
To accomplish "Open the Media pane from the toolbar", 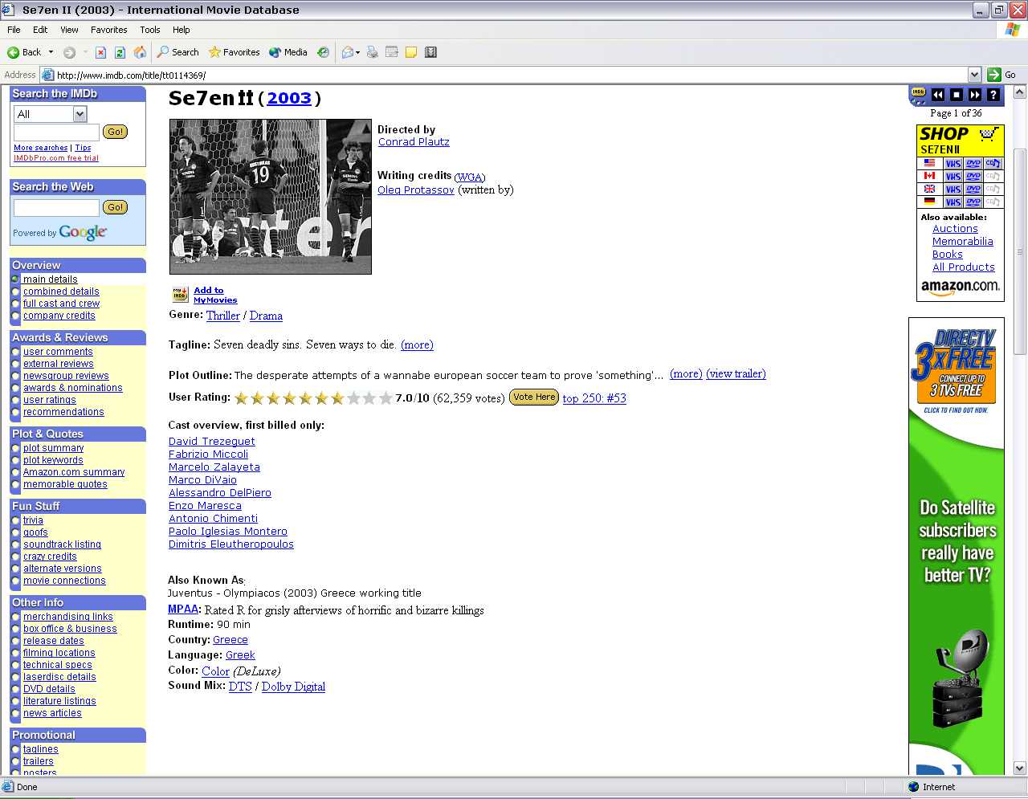I will click(288, 52).
